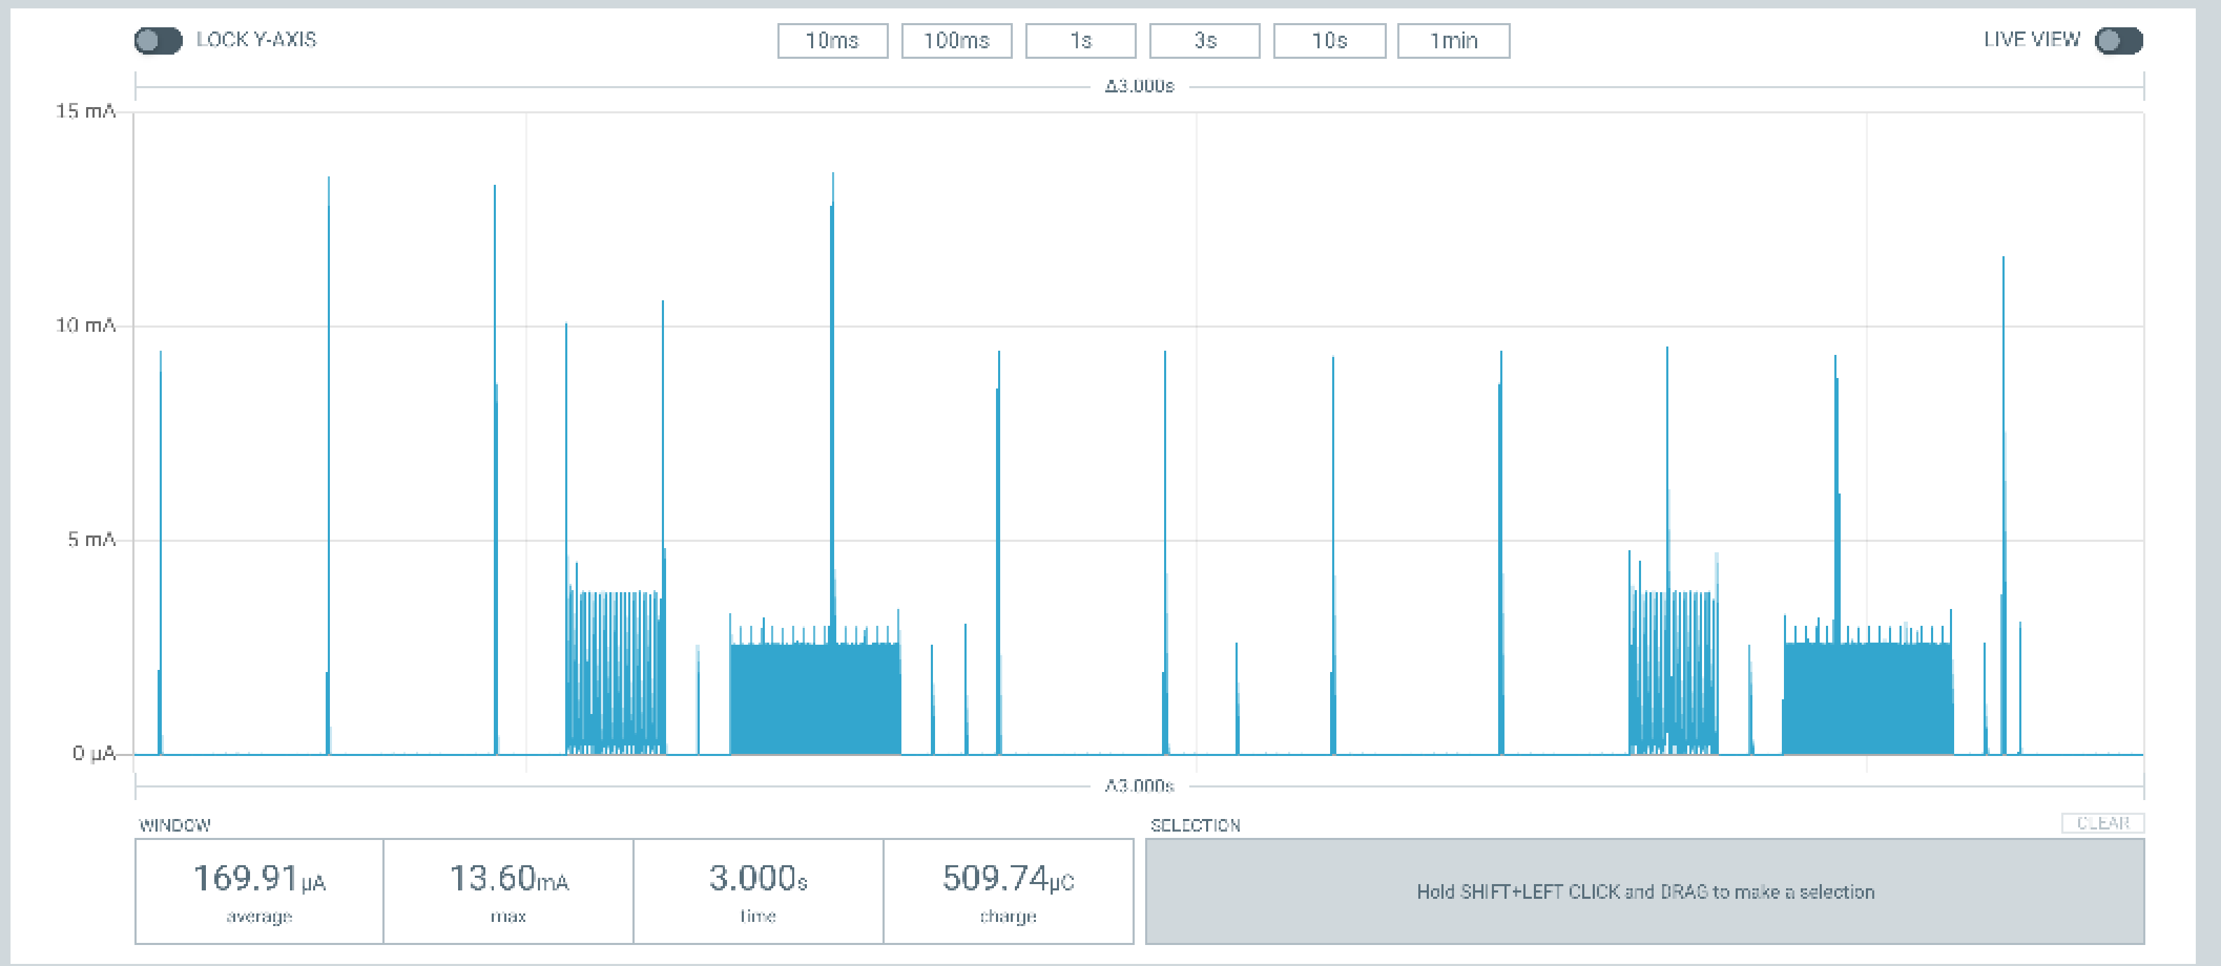Screen dimensions: 2221x966
Task: Click the bottom Δ3.000s span label
Action: click(x=1139, y=786)
